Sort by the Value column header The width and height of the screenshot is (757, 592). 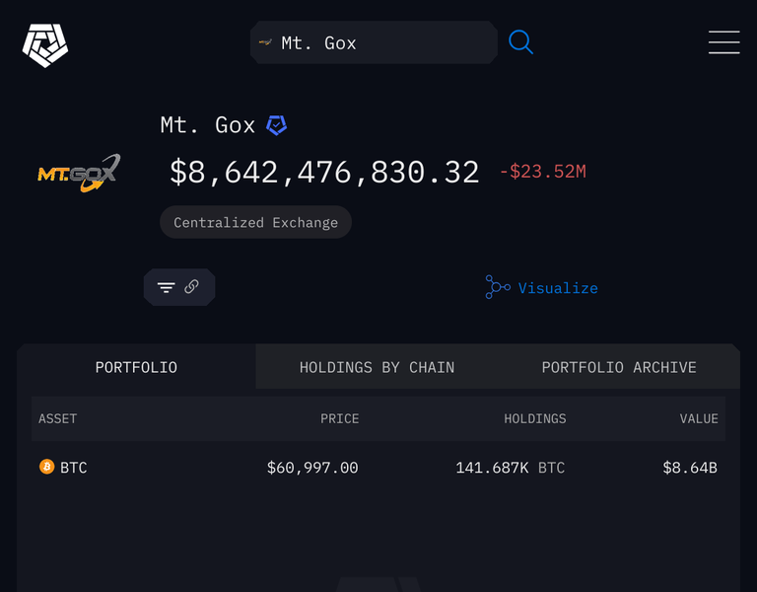click(699, 418)
